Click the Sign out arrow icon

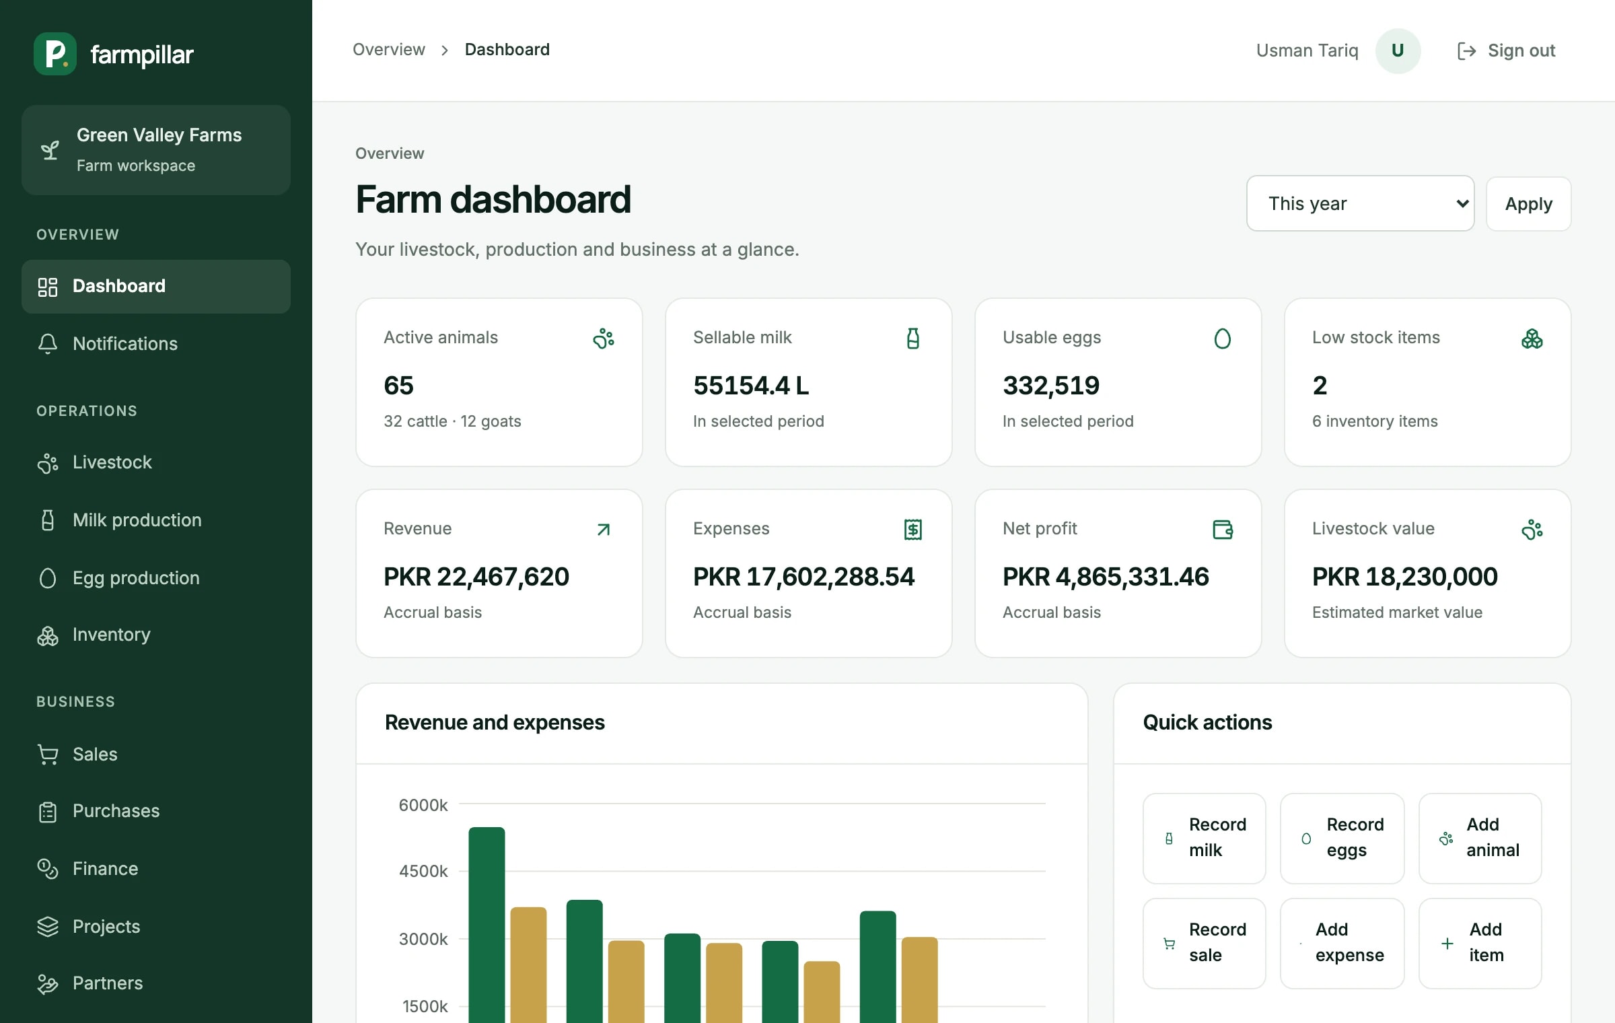coord(1466,51)
